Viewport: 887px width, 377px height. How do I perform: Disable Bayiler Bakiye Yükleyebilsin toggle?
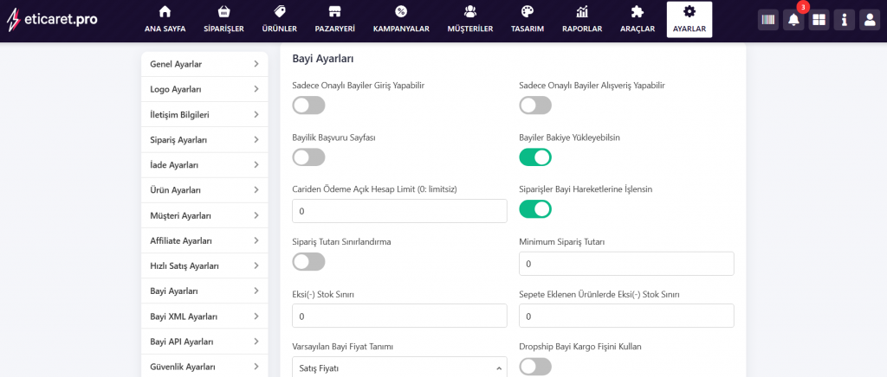point(535,157)
